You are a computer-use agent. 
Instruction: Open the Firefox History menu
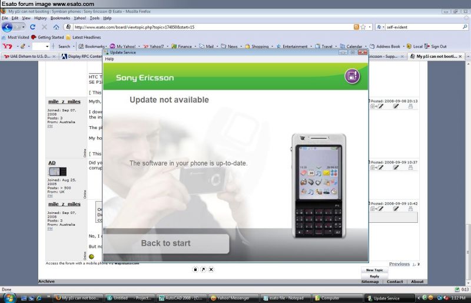click(40, 18)
